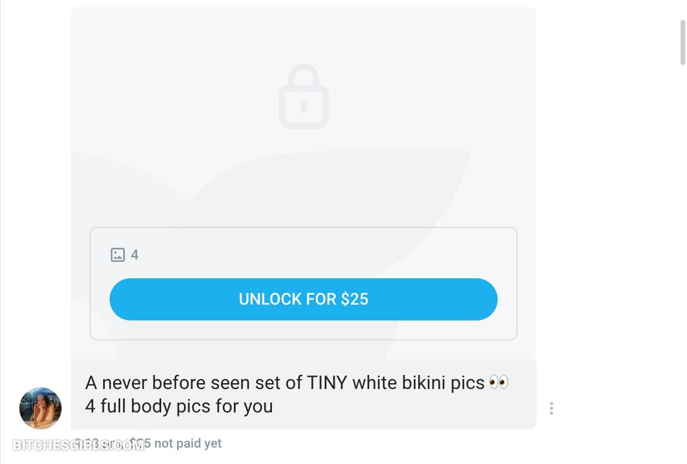Click the number 4 media counter
Viewport: 687px width, 464px height.
(x=134, y=255)
